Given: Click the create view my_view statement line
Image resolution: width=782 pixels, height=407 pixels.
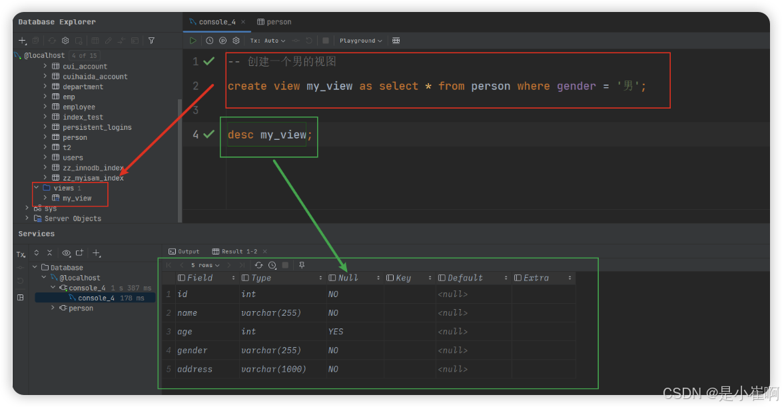Looking at the screenshot, I should pos(436,87).
